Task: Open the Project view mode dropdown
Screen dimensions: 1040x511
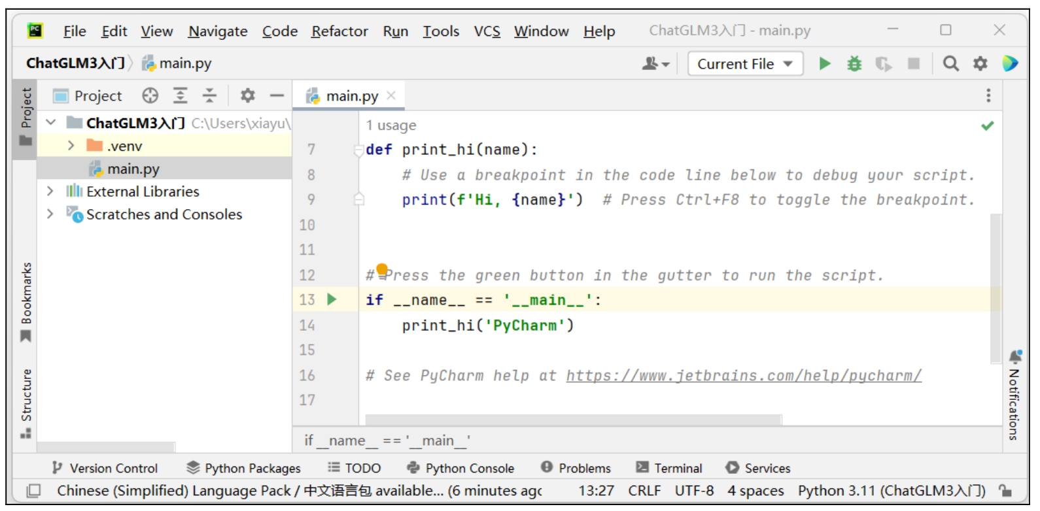Action: tap(88, 95)
